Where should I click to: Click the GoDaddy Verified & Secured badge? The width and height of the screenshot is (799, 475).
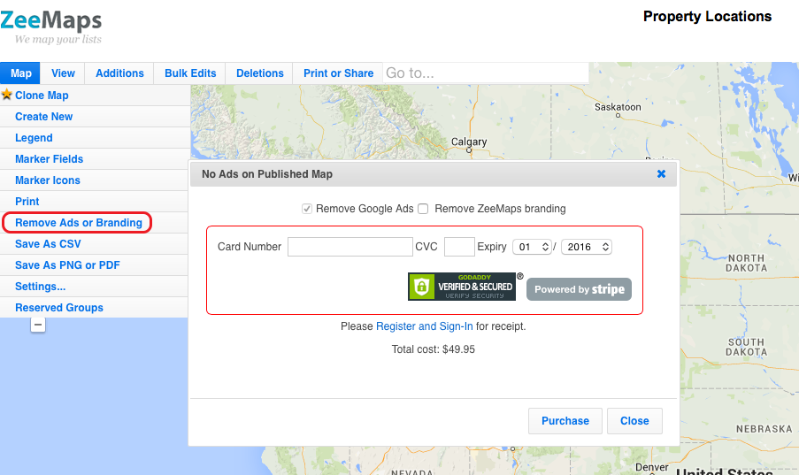(461, 287)
